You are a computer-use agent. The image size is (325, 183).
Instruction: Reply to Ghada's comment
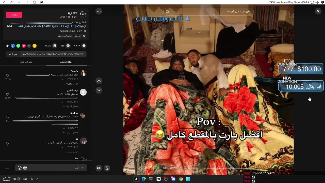(63, 79)
